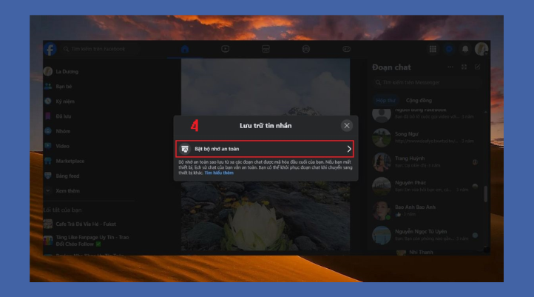This screenshot has height=297, width=534.
Task: Open the Marketplace icon in top bar
Action: tap(265, 49)
